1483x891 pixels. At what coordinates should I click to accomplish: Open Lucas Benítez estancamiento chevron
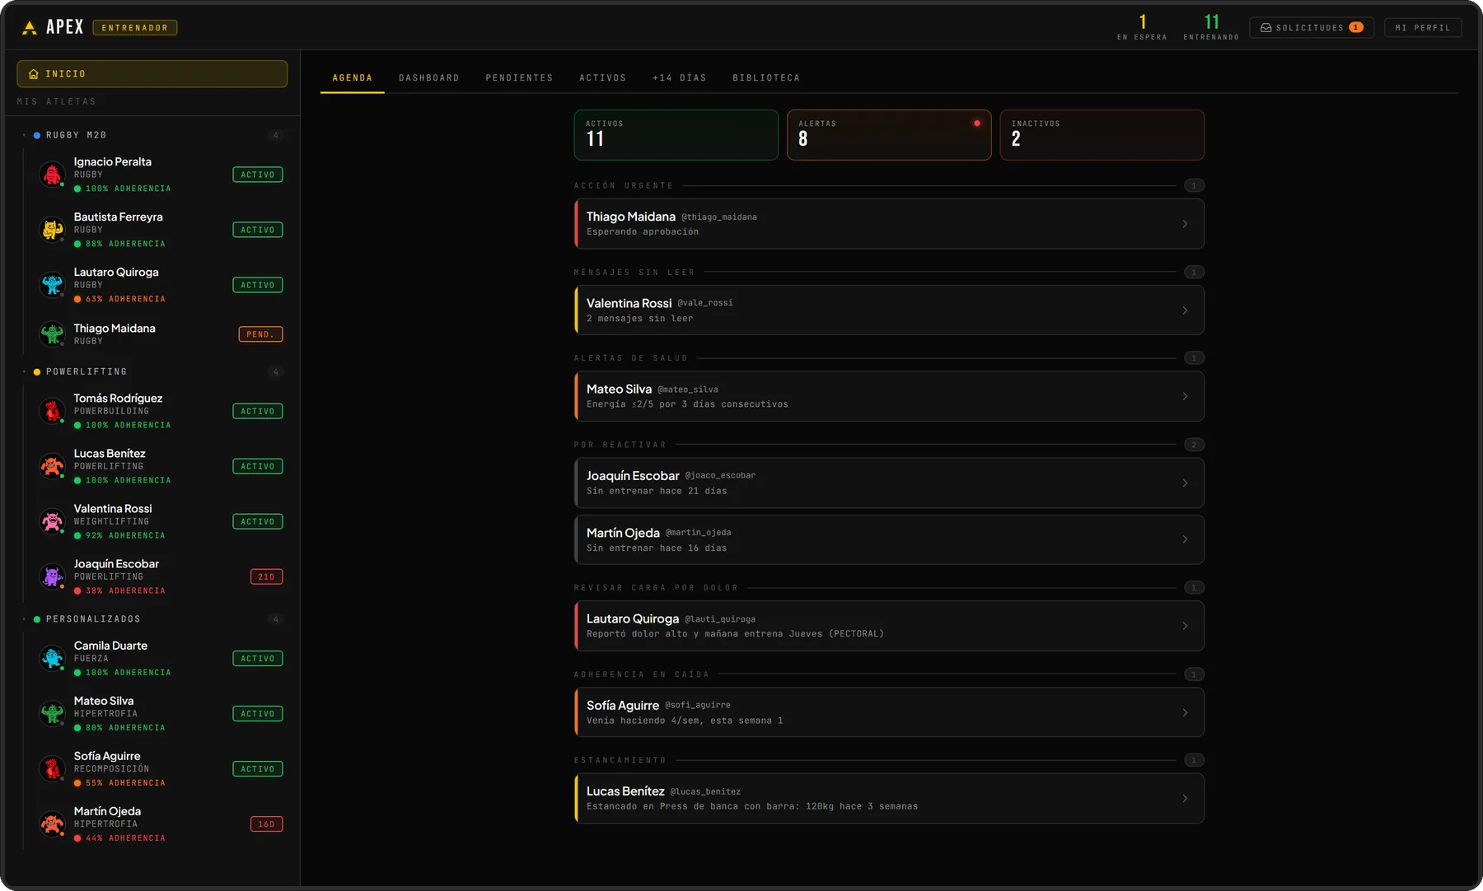pyautogui.click(x=1185, y=798)
